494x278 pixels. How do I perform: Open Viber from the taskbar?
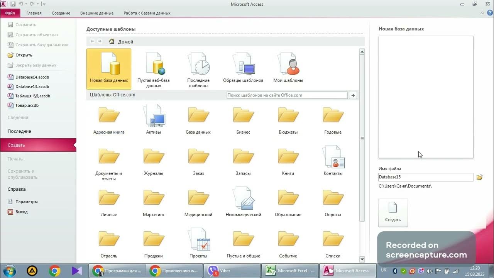click(x=232, y=271)
